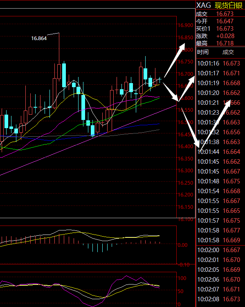Click the 16.900 price axis label
The height and width of the screenshot is (307, 245).
tap(185, 25)
